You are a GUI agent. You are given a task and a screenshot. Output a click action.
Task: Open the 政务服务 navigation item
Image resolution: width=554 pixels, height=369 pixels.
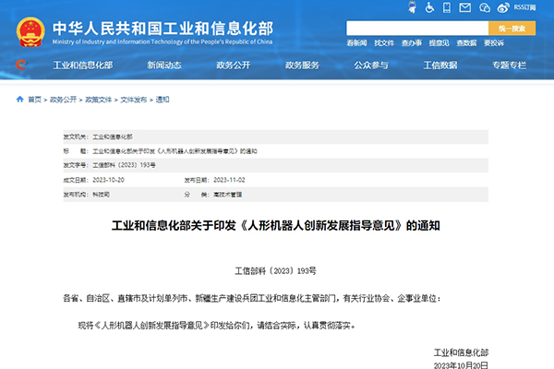pyautogui.click(x=304, y=65)
